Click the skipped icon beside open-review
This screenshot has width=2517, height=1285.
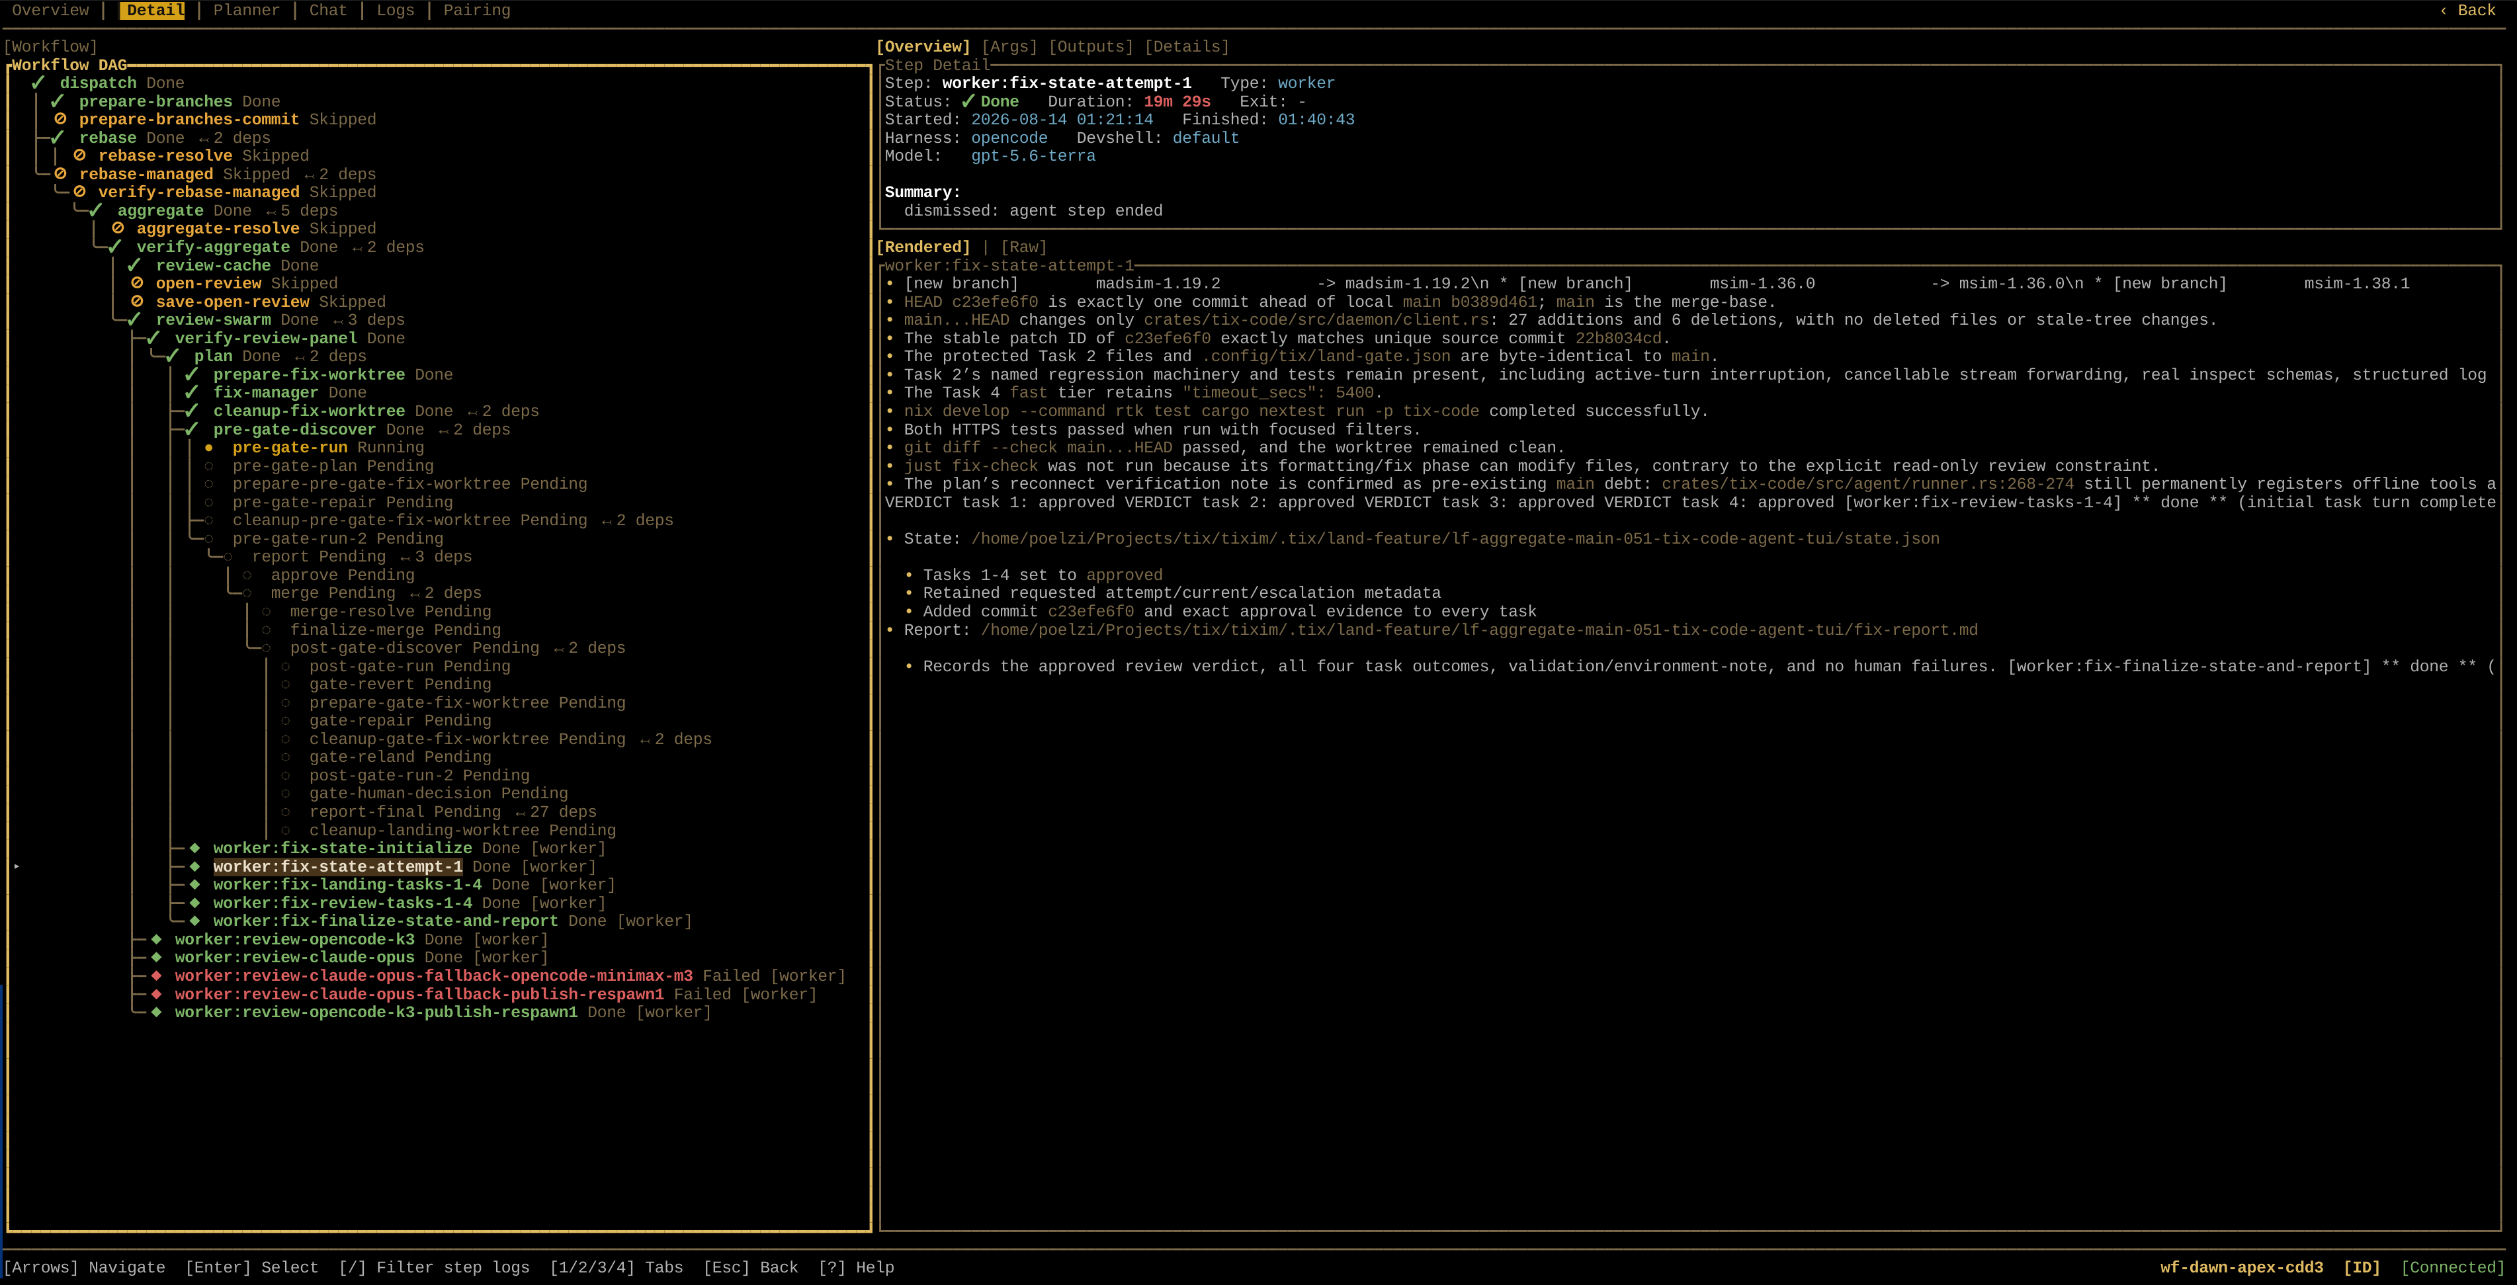tap(137, 283)
